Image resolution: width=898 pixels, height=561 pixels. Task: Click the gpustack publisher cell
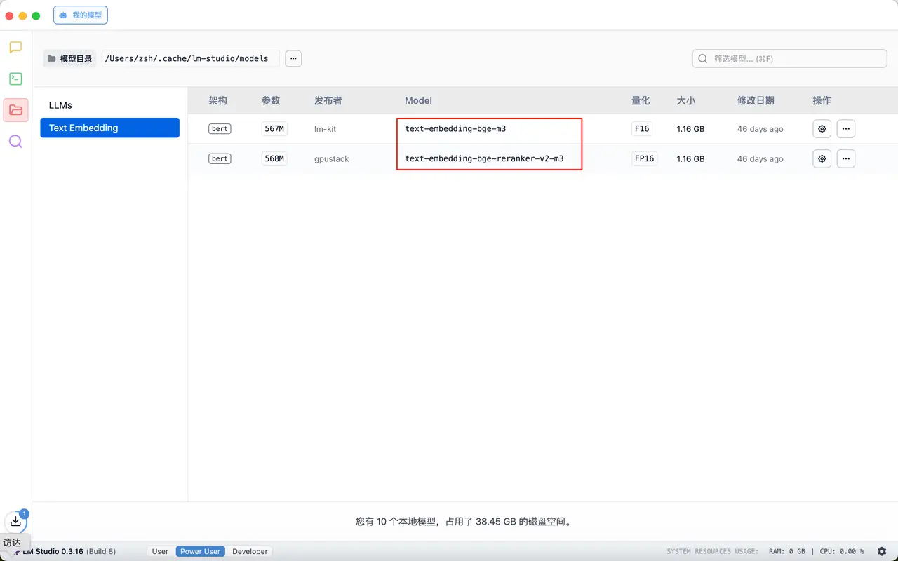point(331,158)
